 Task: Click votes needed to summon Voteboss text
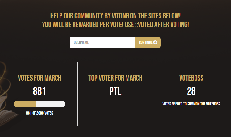coord(191,104)
